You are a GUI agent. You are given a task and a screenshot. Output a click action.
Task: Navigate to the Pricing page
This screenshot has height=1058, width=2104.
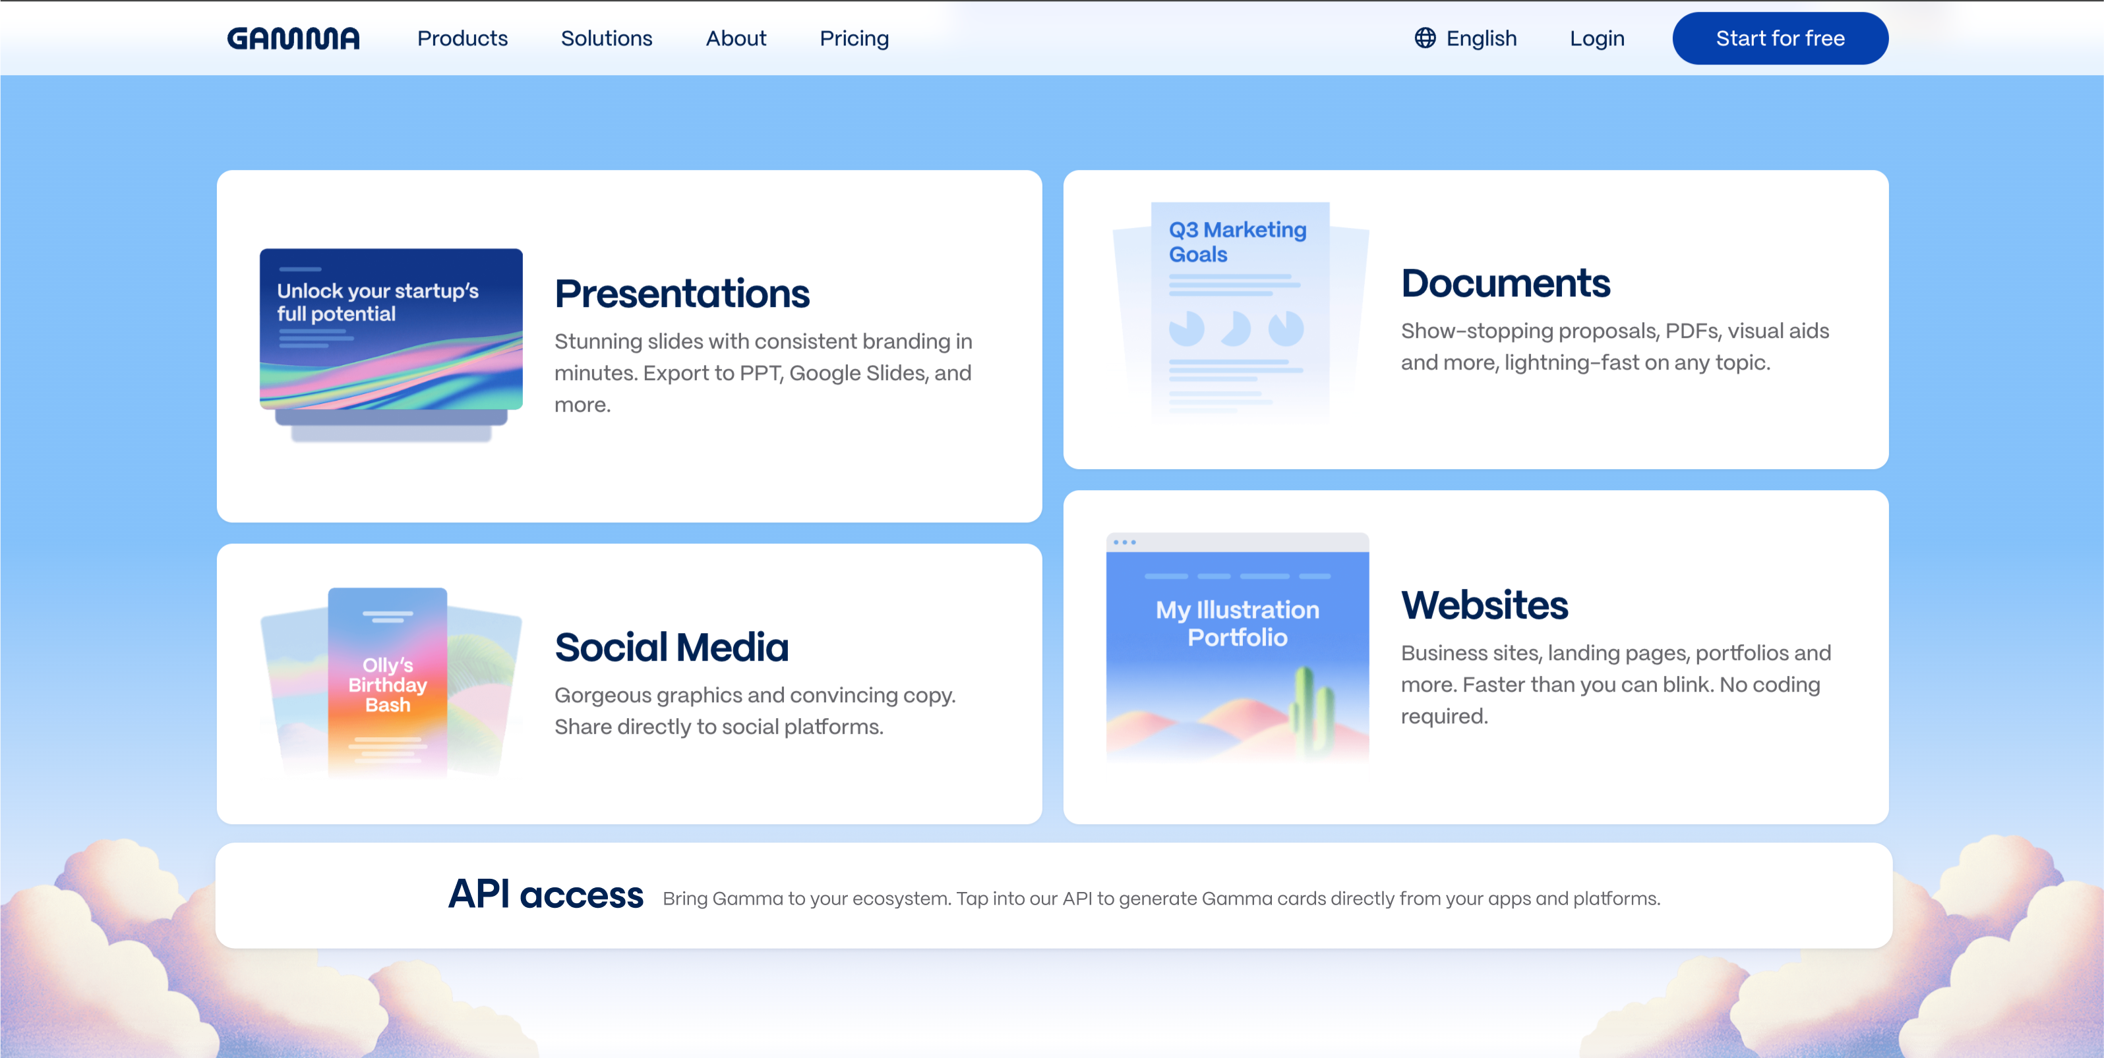pos(853,38)
